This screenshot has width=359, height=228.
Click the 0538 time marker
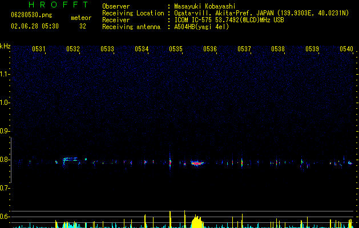tap(278, 49)
